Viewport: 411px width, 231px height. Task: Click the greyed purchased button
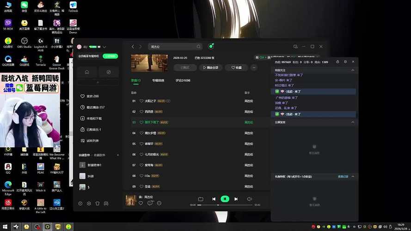click(x=185, y=67)
